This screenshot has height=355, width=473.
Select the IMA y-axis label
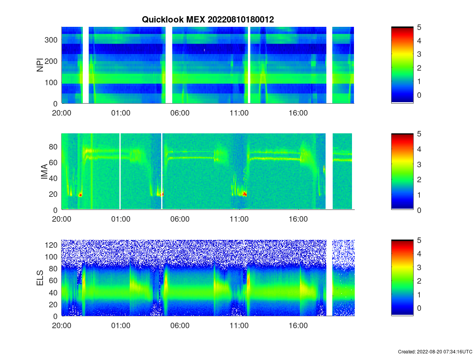[x=44, y=172]
